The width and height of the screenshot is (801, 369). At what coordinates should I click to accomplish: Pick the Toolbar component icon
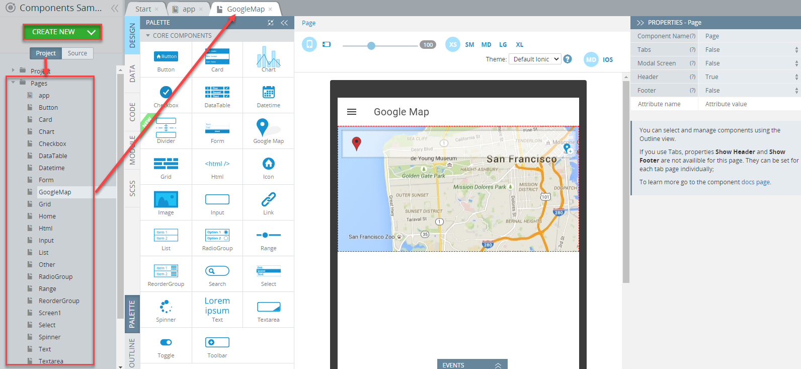point(217,342)
